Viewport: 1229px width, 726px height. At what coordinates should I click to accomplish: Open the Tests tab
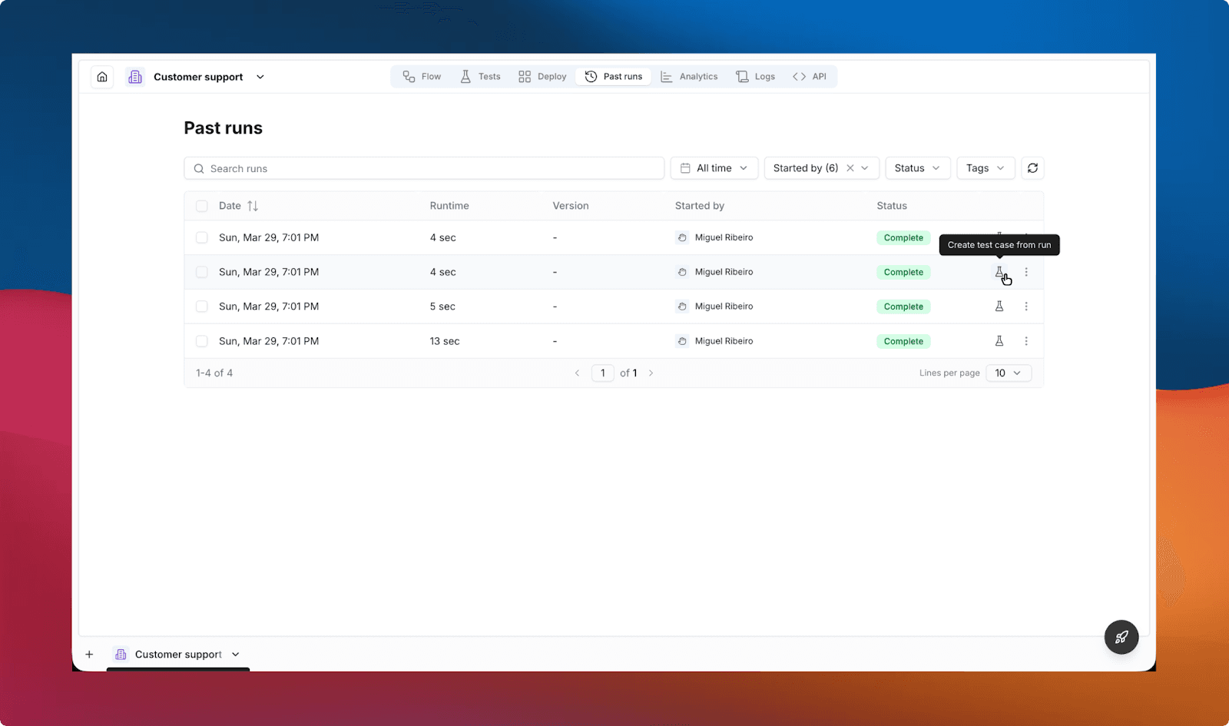480,77
